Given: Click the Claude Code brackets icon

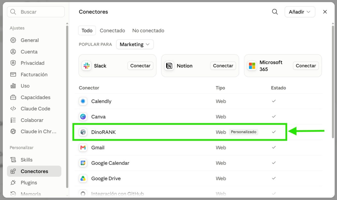Looking at the screenshot, I should point(13,109).
